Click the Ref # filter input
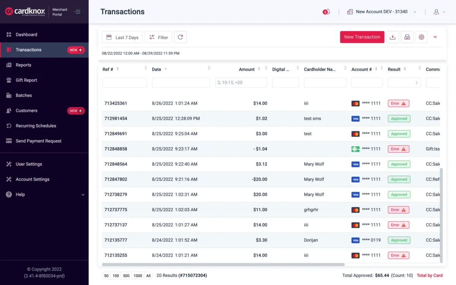Image resolution: width=456 pixels, height=285 pixels. [x=125, y=83]
